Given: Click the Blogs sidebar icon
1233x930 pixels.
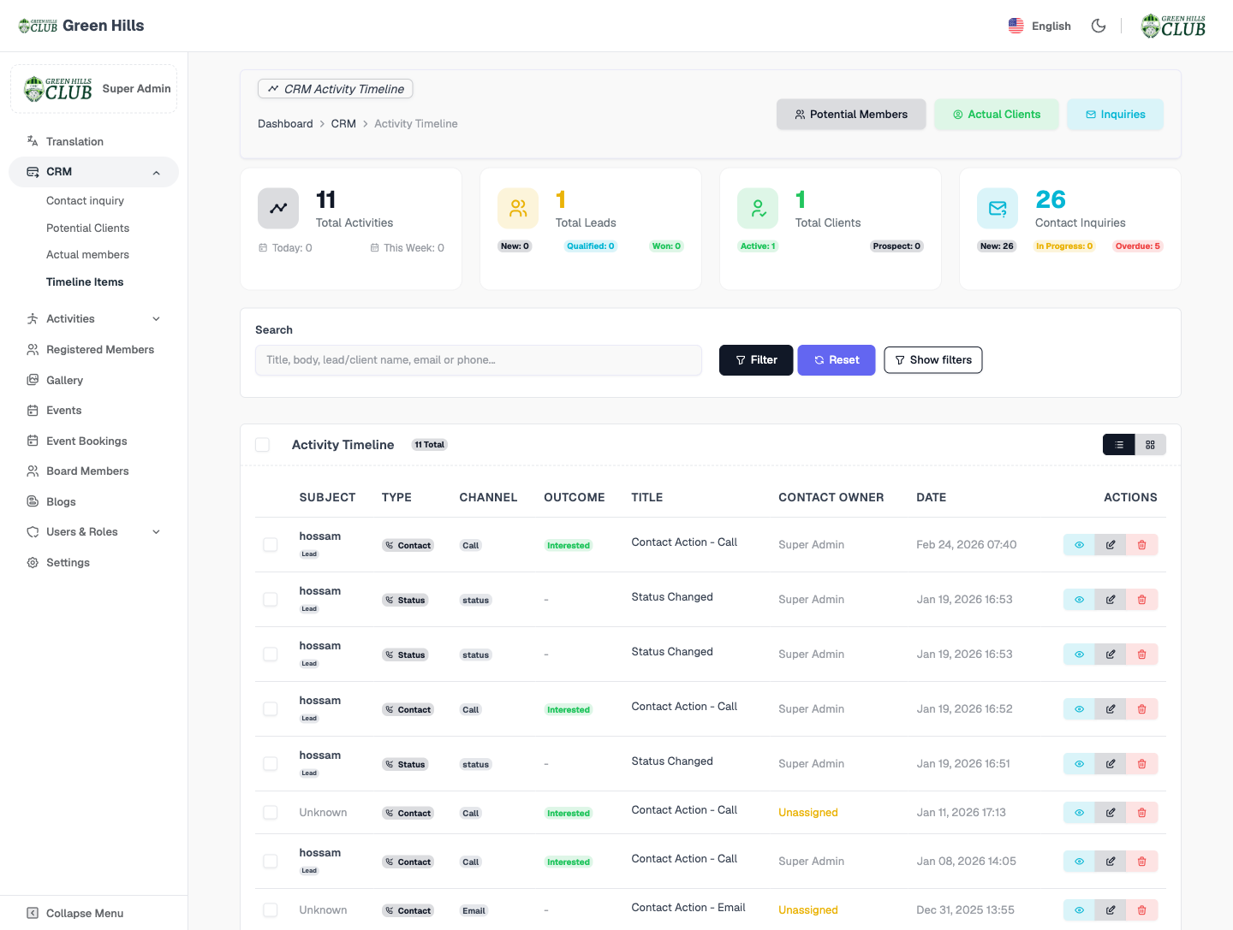Looking at the screenshot, I should click(33, 501).
